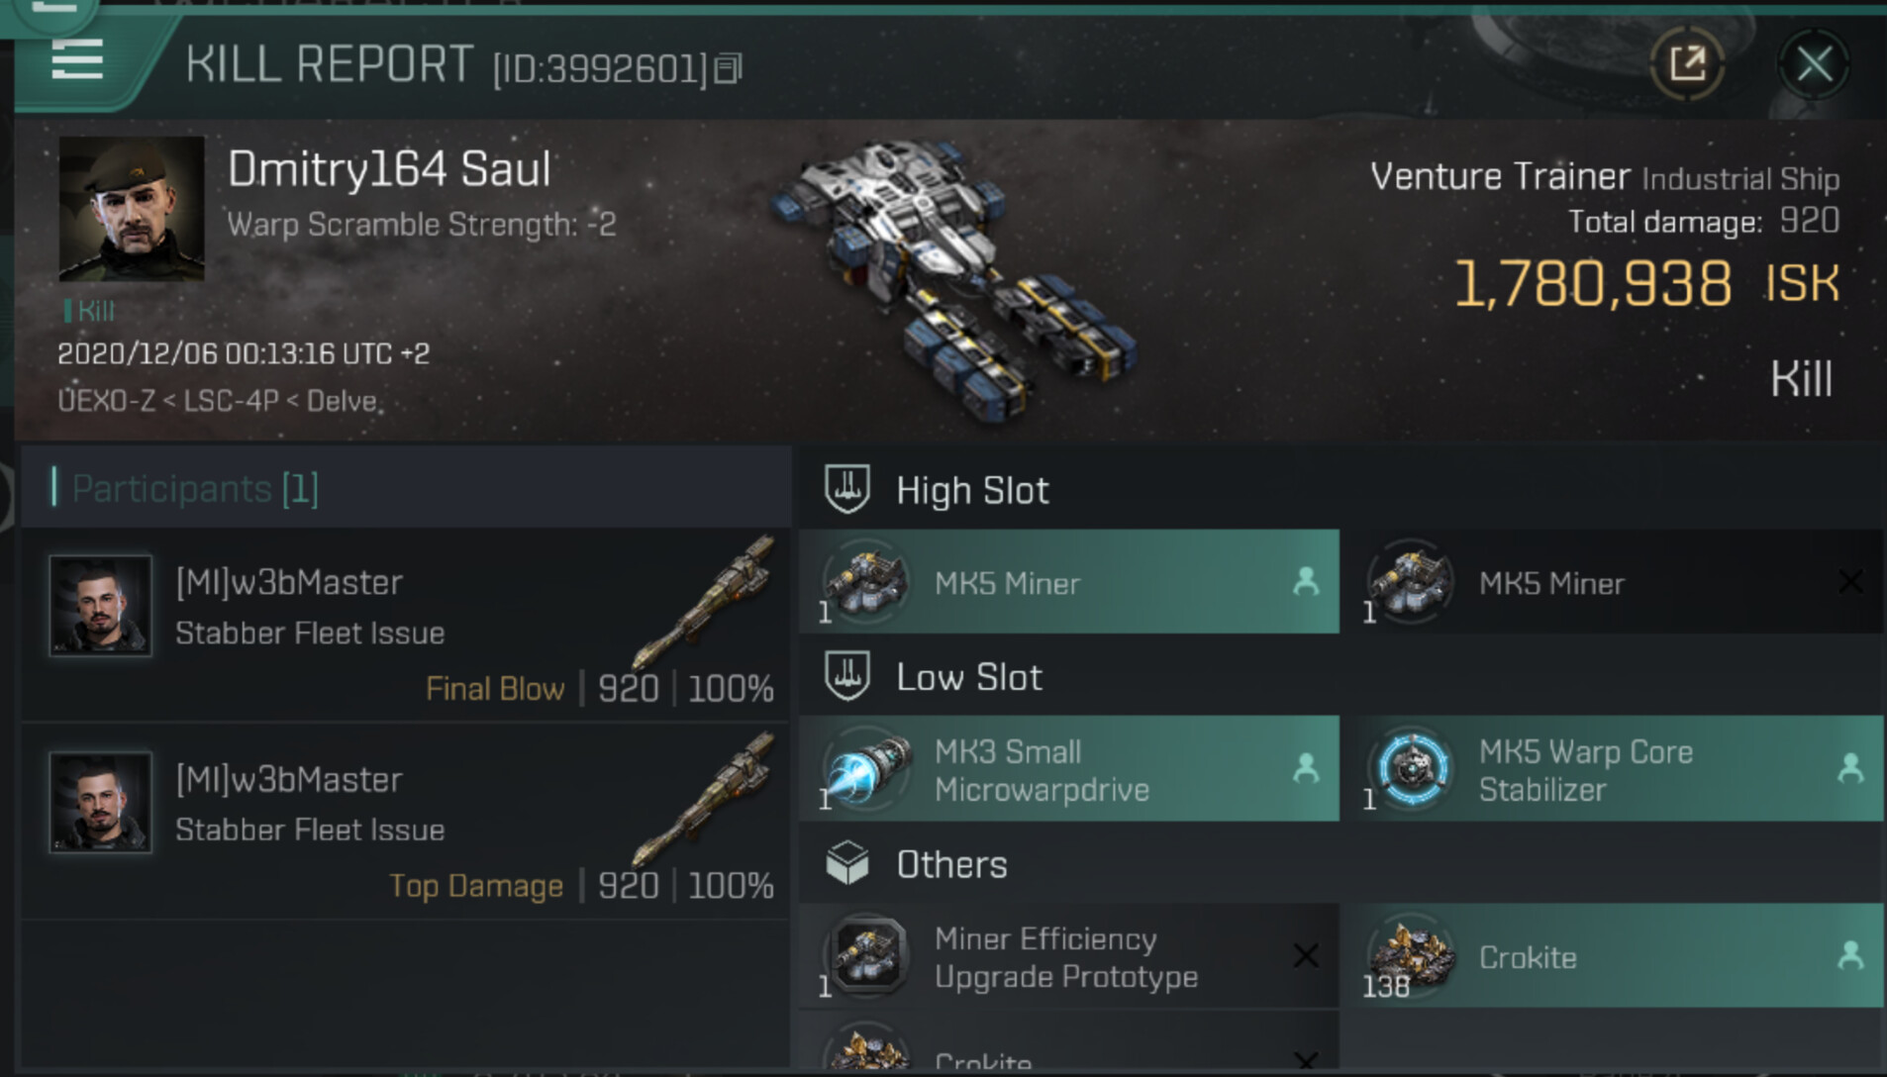Image resolution: width=1887 pixels, height=1077 pixels.
Task: Close the kill report window
Action: (x=1813, y=65)
